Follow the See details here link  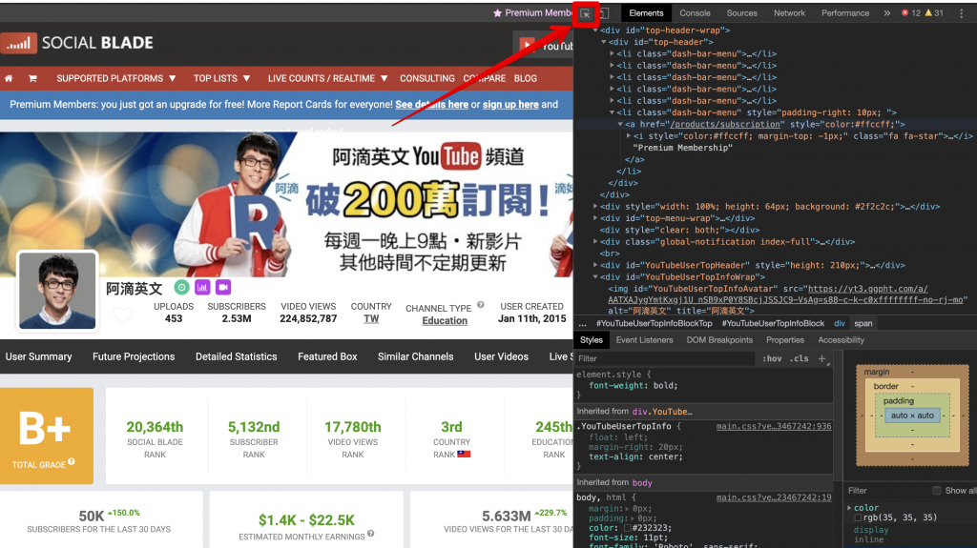[432, 105]
